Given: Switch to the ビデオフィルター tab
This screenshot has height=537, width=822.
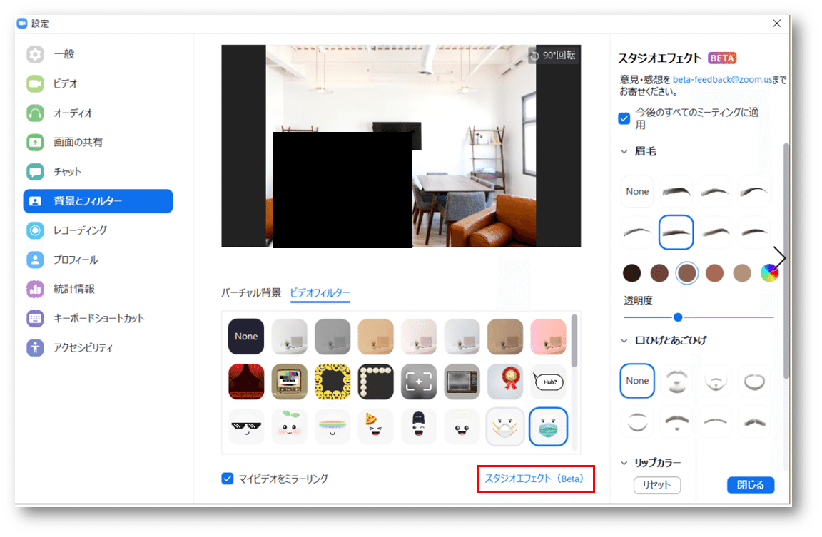Looking at the screenshot, I should [x=320, y=292].
